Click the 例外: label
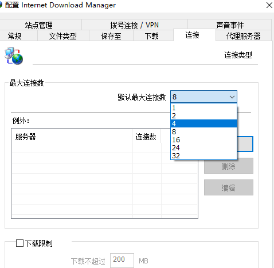The width and height of the screenshot is (274, 268). [21, 121]
